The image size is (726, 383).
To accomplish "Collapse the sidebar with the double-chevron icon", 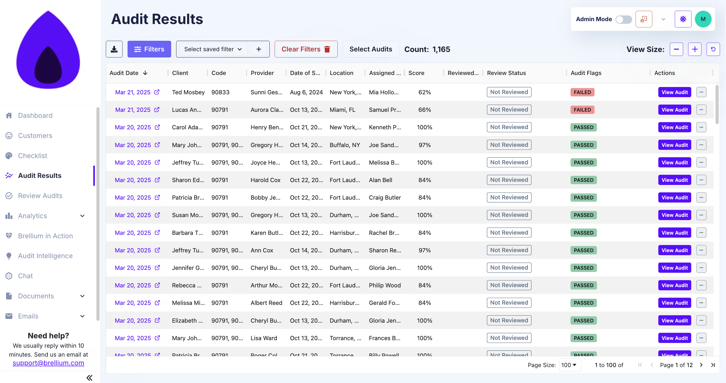I will (89, 378).
